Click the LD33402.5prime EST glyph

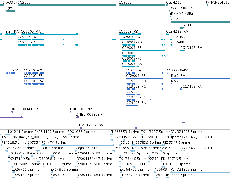point(38,151)
